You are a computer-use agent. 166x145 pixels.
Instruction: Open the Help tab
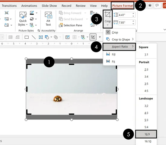pyautogui.click(x=104, y=6)
